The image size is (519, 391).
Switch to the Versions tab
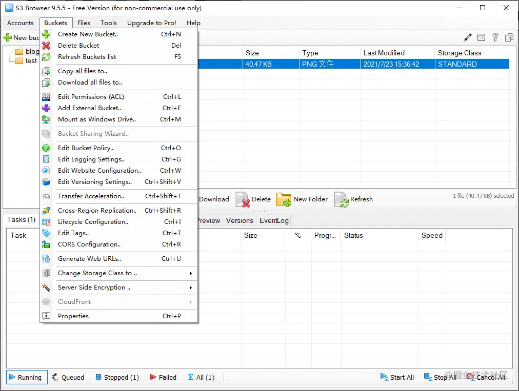point(239,221)
